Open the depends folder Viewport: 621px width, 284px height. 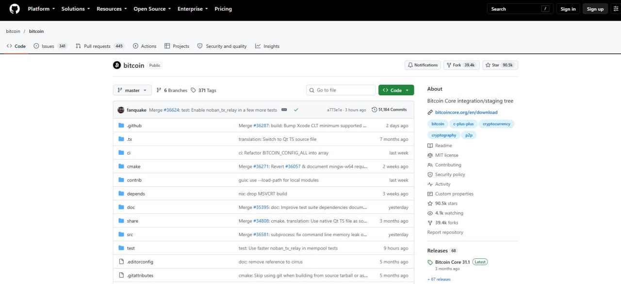136,194
